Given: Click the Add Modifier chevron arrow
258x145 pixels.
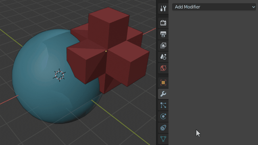Looking at the screenshot, I should (x=254, y=7).
